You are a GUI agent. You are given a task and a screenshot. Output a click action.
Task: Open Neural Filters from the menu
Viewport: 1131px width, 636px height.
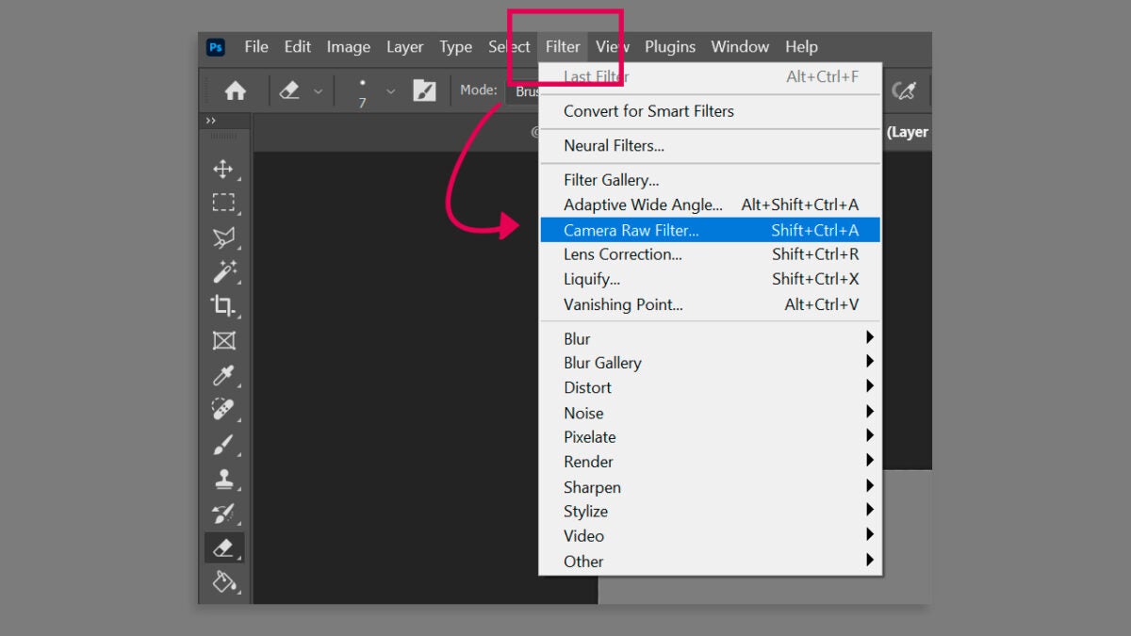pyautogui.click(x=711, y=146)
